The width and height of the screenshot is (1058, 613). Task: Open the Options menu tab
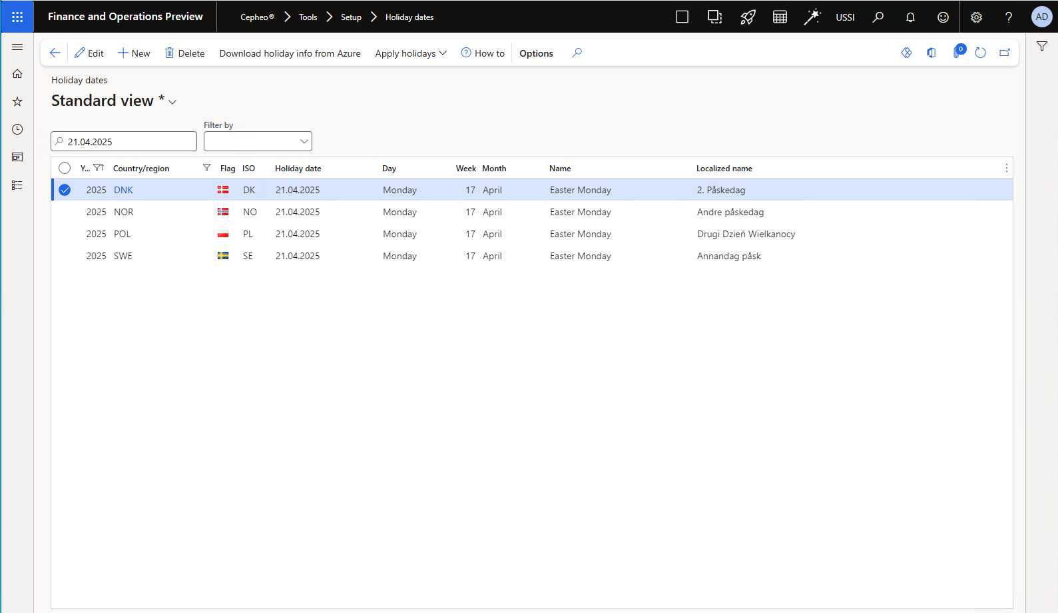click(536, 53)
